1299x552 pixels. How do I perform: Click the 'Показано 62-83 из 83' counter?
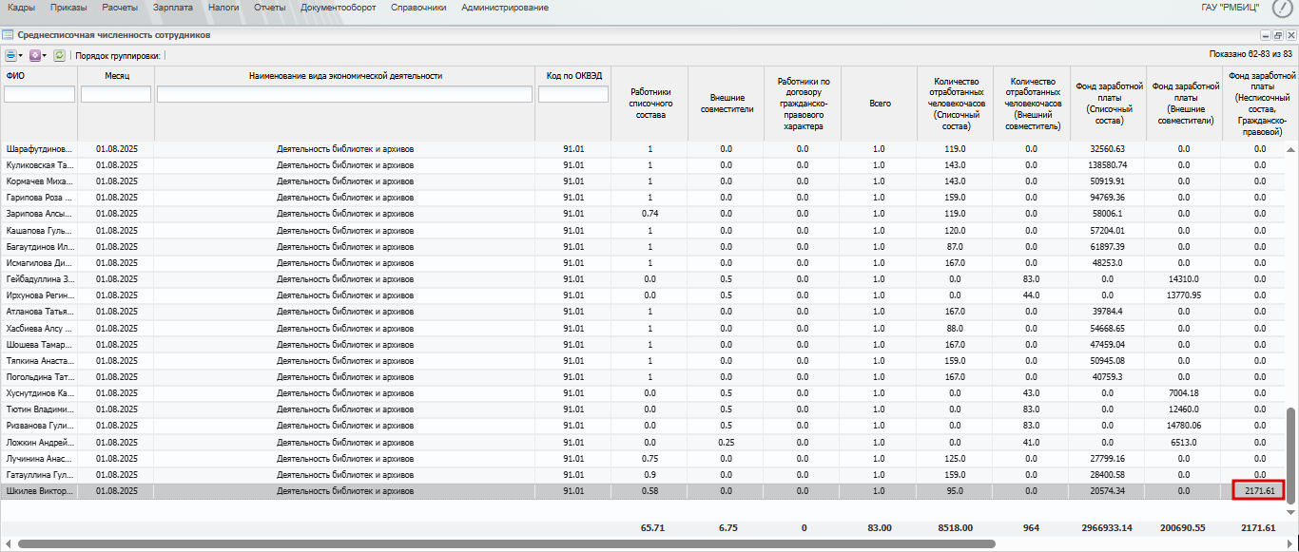pyautogui.click(x=1251, y=55)
